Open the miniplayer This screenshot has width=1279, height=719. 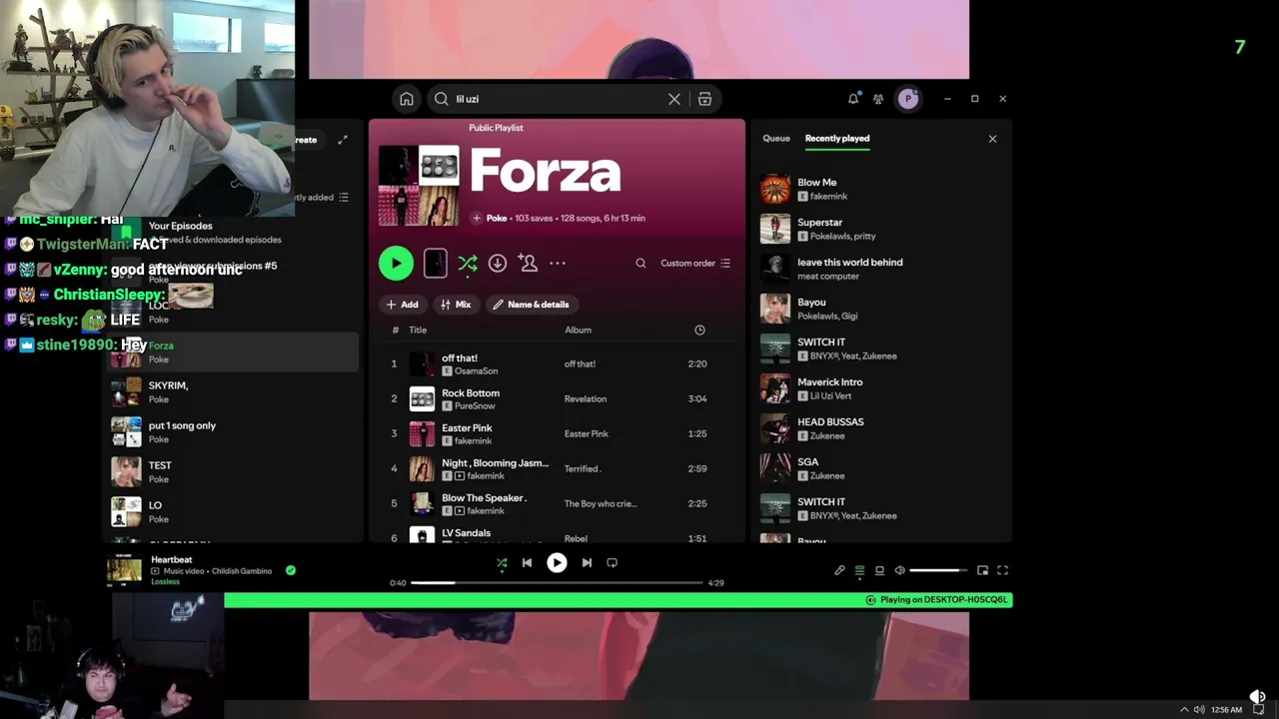pyautogui.click(x=982, y=570)
